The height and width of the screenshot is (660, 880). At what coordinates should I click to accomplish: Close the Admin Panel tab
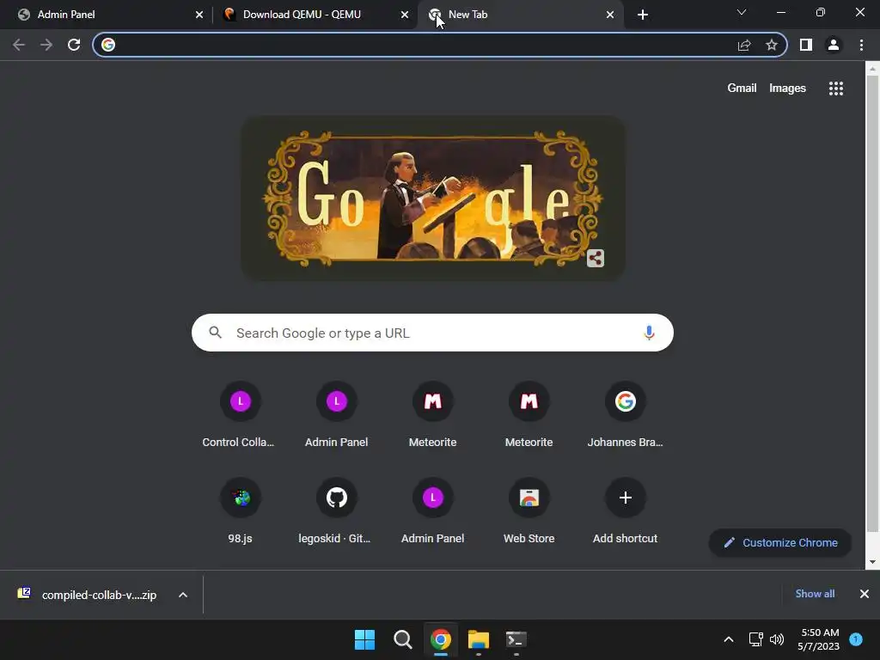pos(199,15)
